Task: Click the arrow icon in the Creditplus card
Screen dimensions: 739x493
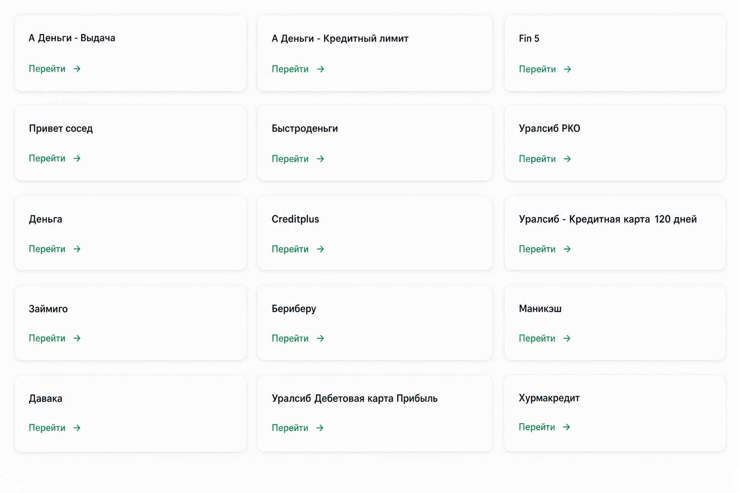Action: pos(320,249)
